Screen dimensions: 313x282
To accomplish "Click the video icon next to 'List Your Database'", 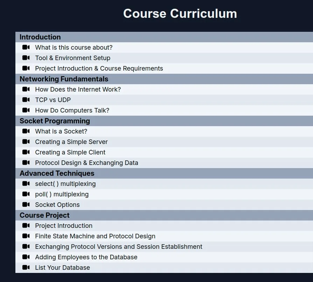I will 26,267.
